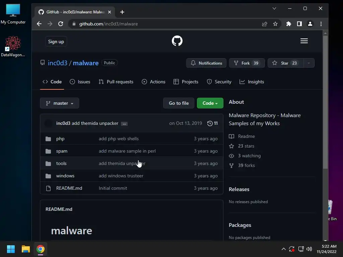Share this page from address bar
The width and height of the screenshot is (343, 257).
(x=265, y=24)
